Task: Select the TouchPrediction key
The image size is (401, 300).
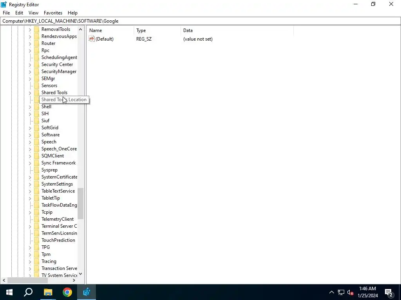Action: pyautogui.click(x=58, y=240)
